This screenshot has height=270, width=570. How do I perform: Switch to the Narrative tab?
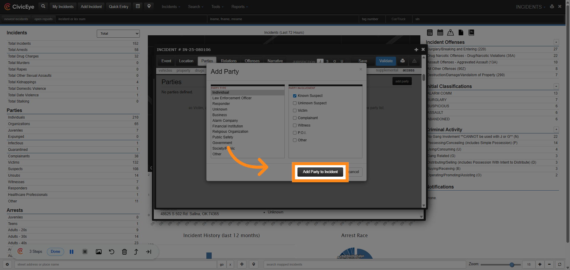275,61
